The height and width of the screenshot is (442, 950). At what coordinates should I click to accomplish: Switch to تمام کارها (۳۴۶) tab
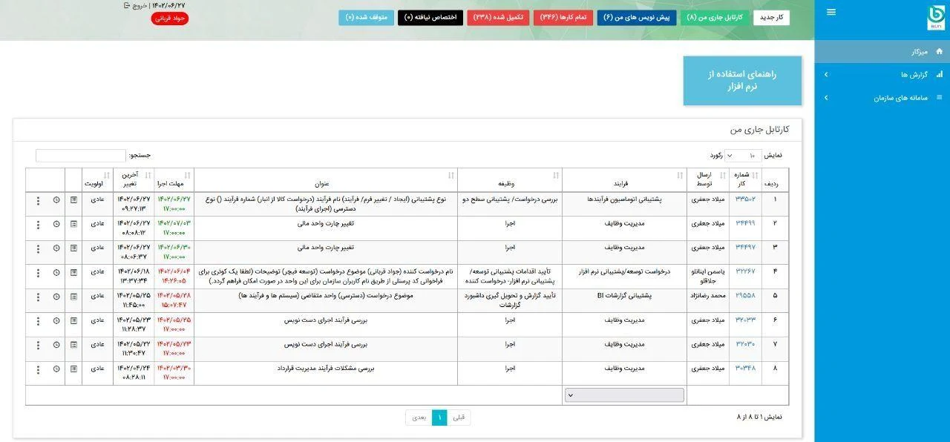click(x=563, y=17)
